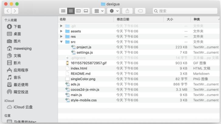Switch to column view mode
Image resolution: width=221 pixels, height=124 pixels.
point(78,11)
